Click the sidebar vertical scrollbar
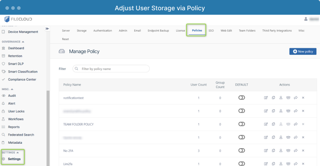 (48, 128)
